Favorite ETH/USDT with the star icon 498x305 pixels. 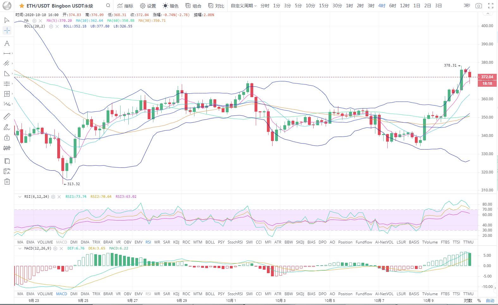(x=22, y=6)
